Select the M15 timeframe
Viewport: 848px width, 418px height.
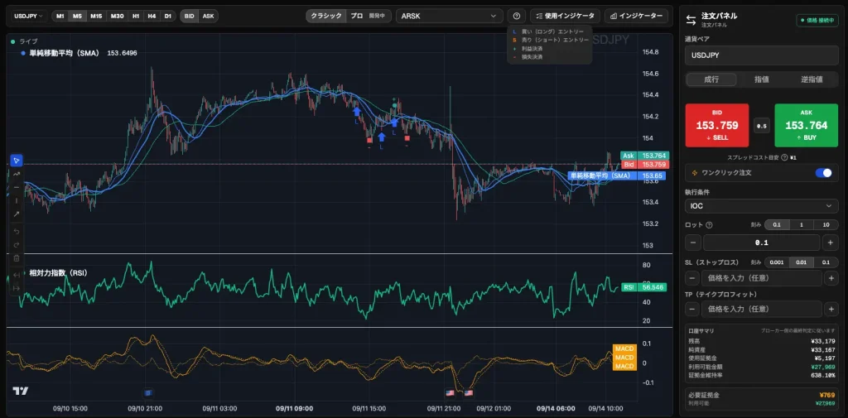click(96, 17)
